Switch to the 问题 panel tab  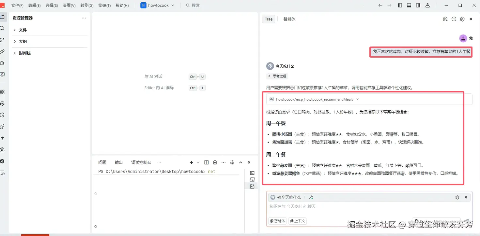[x=102, y=162]
